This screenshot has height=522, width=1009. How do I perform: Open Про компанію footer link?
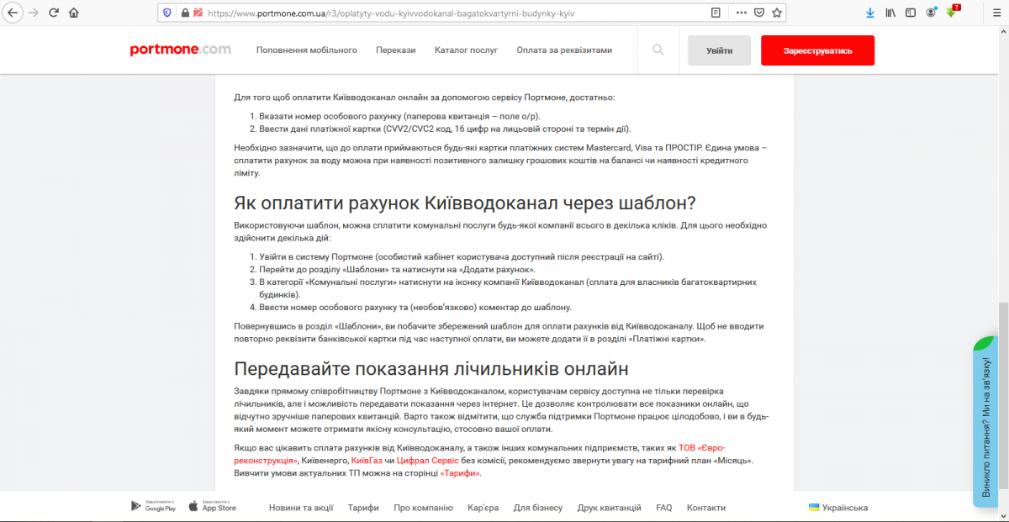click(x=423, y=508)
